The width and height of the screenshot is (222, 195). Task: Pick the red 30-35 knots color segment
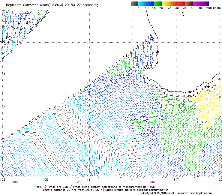click(181, 4)
